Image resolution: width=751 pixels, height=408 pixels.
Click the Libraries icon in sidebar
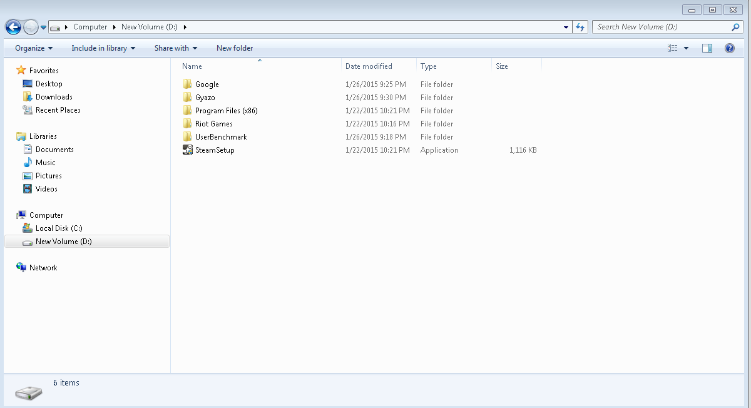coord(21,136)
